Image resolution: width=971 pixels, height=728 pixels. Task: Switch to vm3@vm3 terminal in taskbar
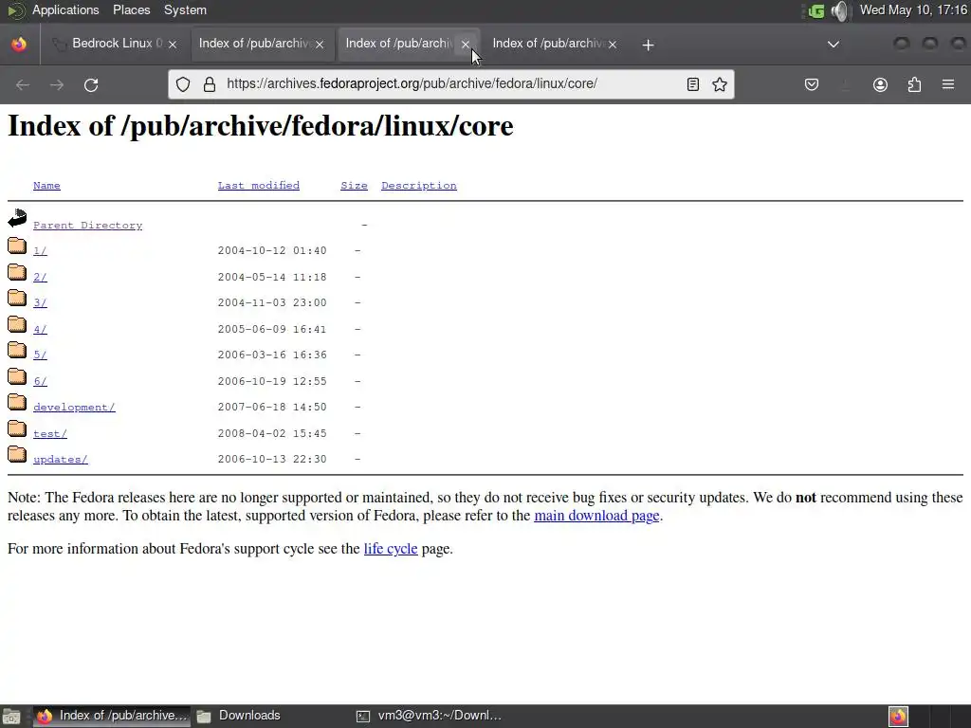(x=430, y=716)
